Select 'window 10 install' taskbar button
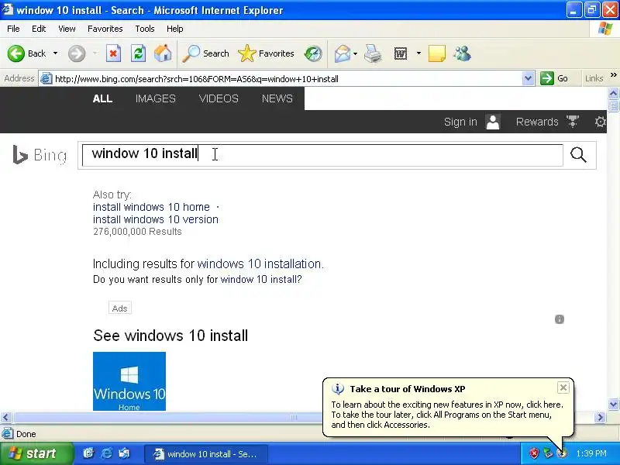 pyautogui.click(x=206, y=454)
